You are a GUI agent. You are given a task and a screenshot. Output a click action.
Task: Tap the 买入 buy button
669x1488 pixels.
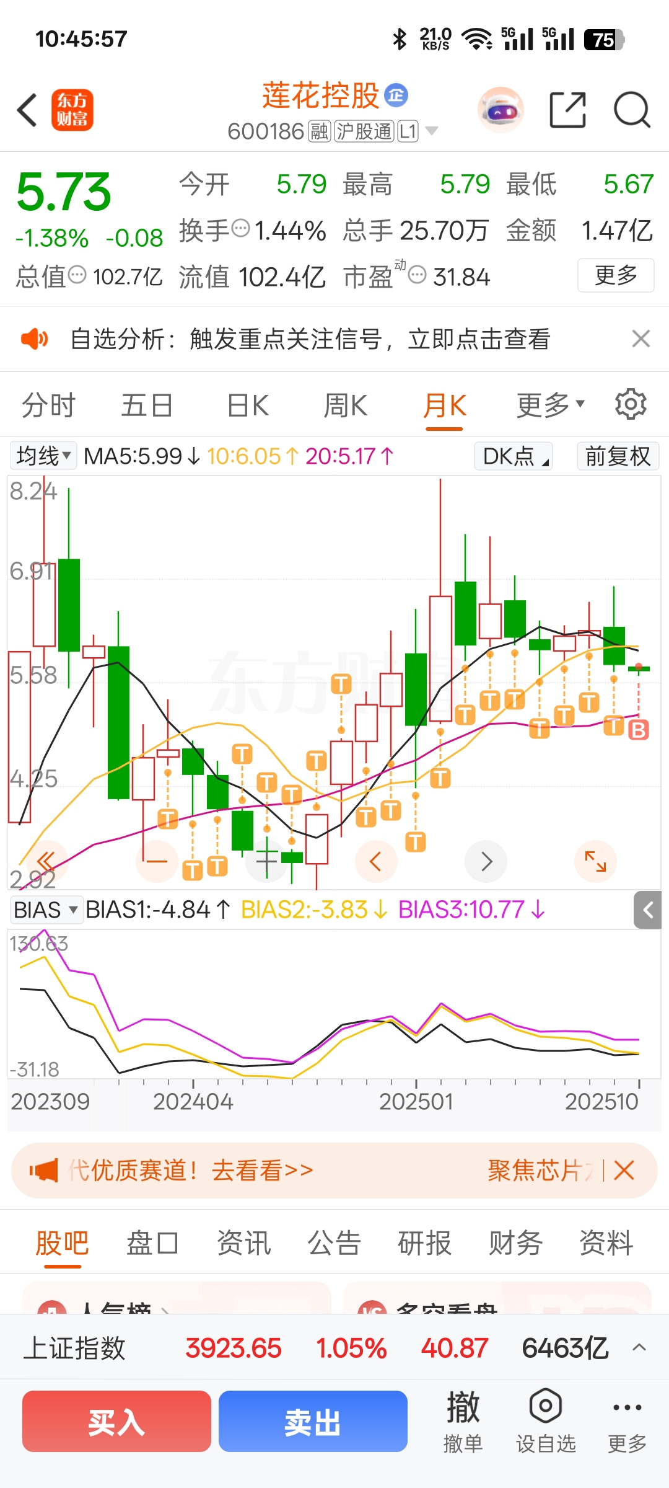(x=116, y=1421)
